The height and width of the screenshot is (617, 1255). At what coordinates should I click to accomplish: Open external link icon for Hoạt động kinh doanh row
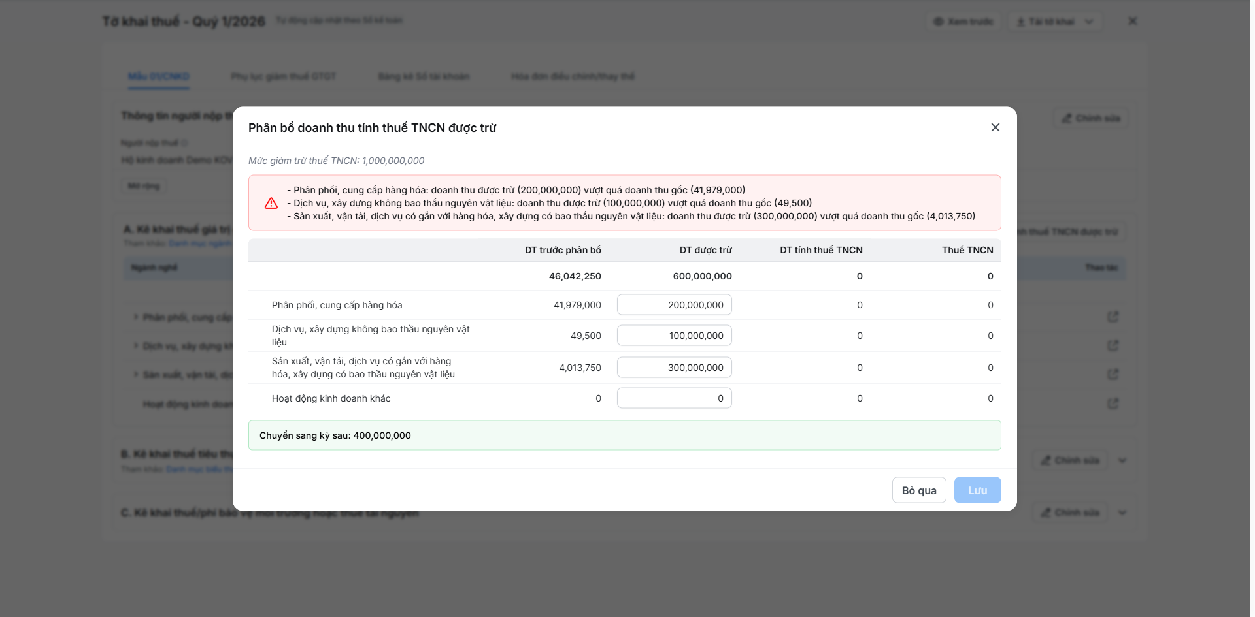(1113, 403)
